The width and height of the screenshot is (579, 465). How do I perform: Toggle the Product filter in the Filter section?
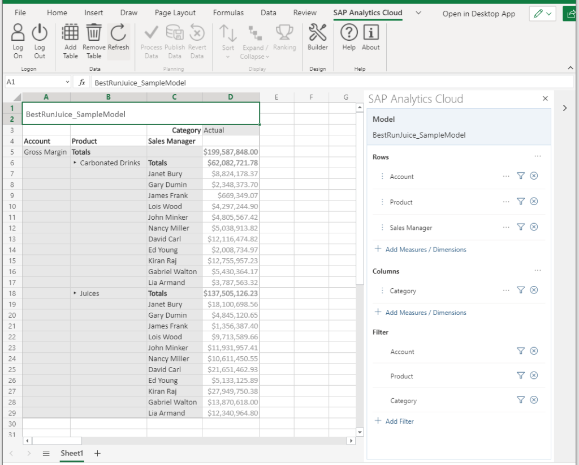(x=521, y=375)
